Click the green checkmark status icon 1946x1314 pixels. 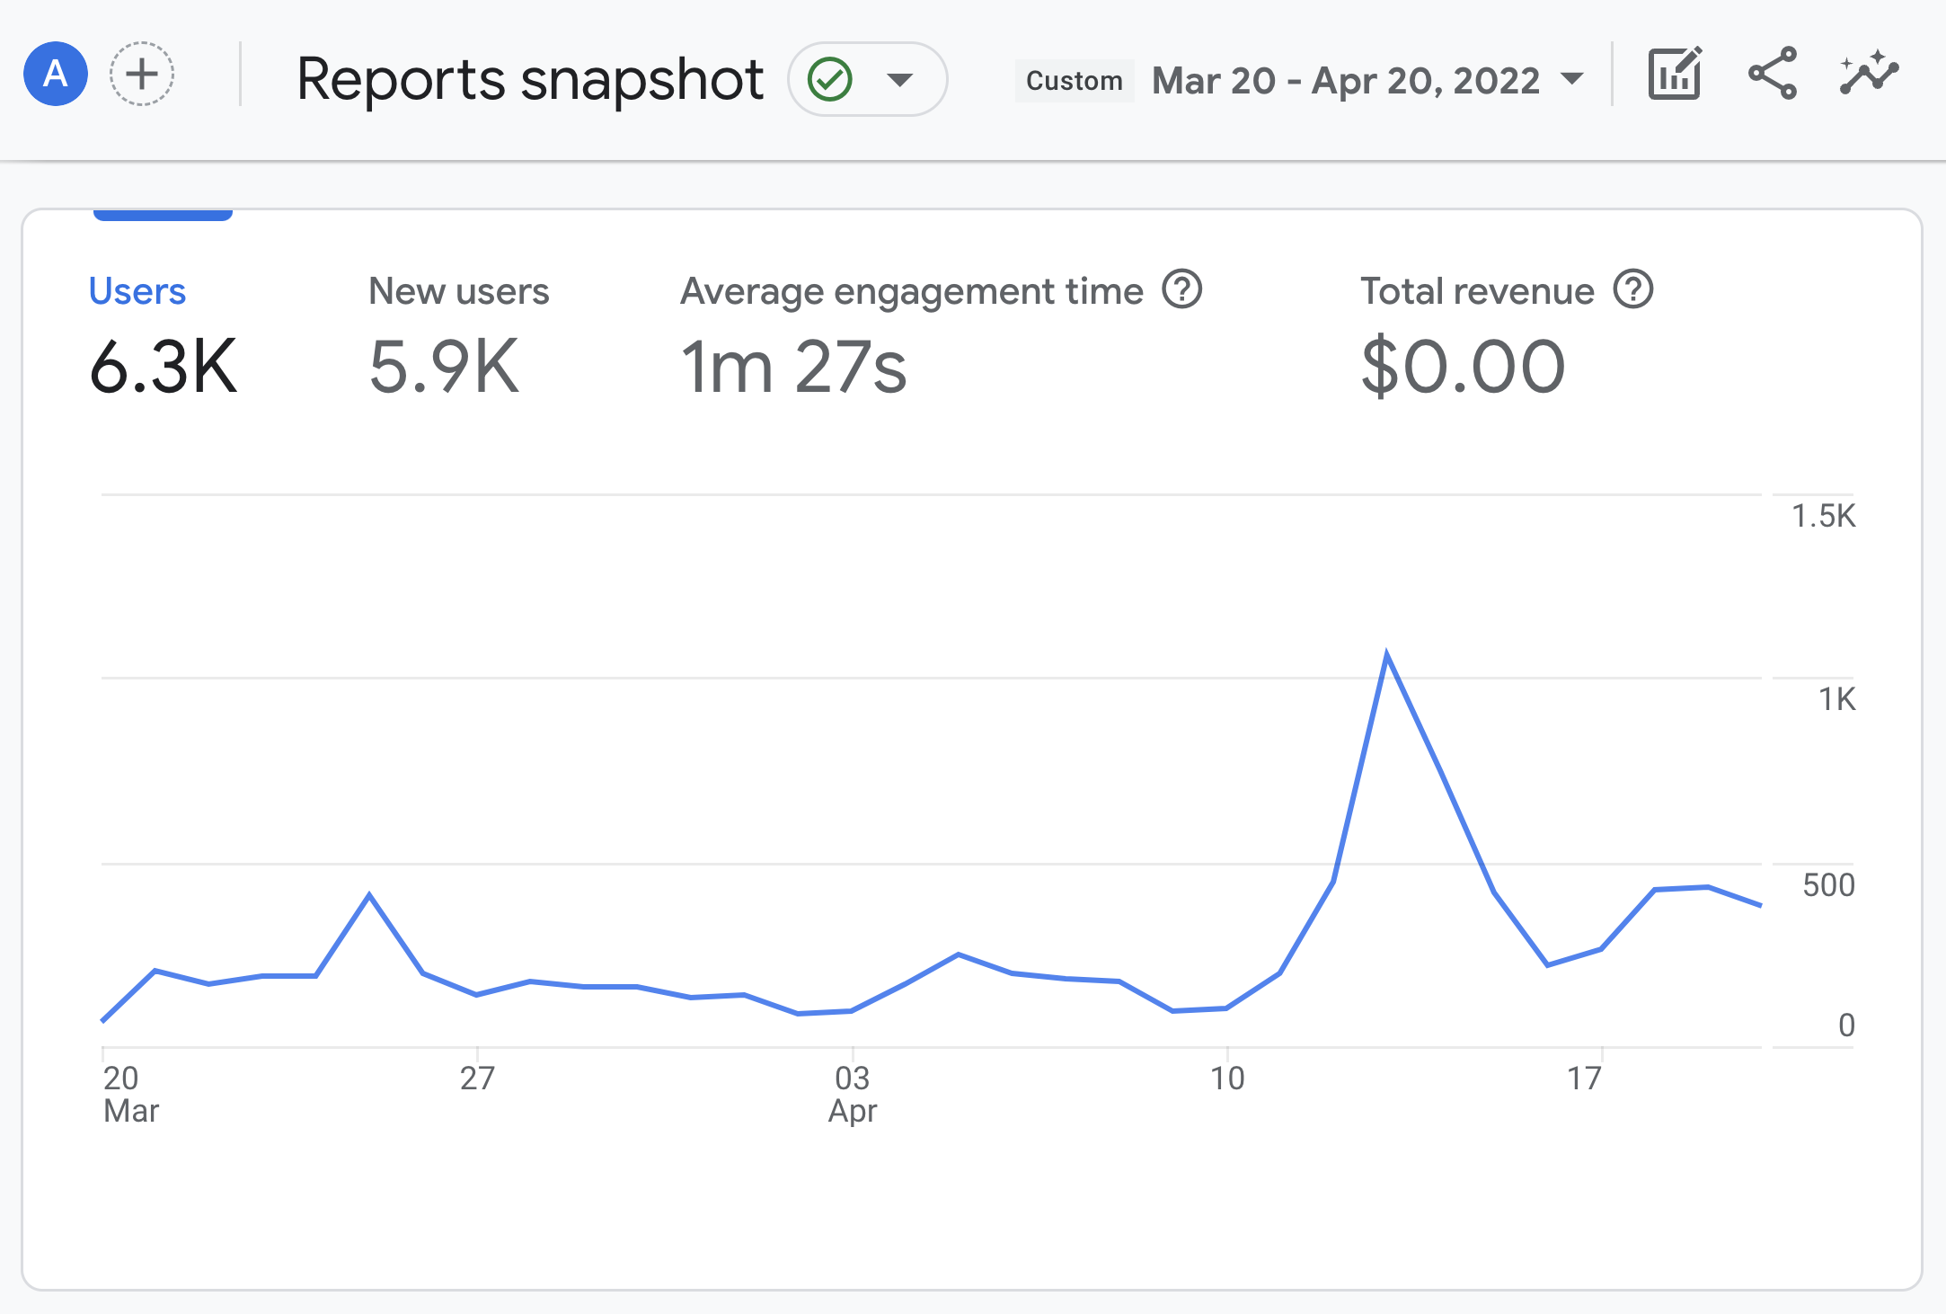[830, 79]
